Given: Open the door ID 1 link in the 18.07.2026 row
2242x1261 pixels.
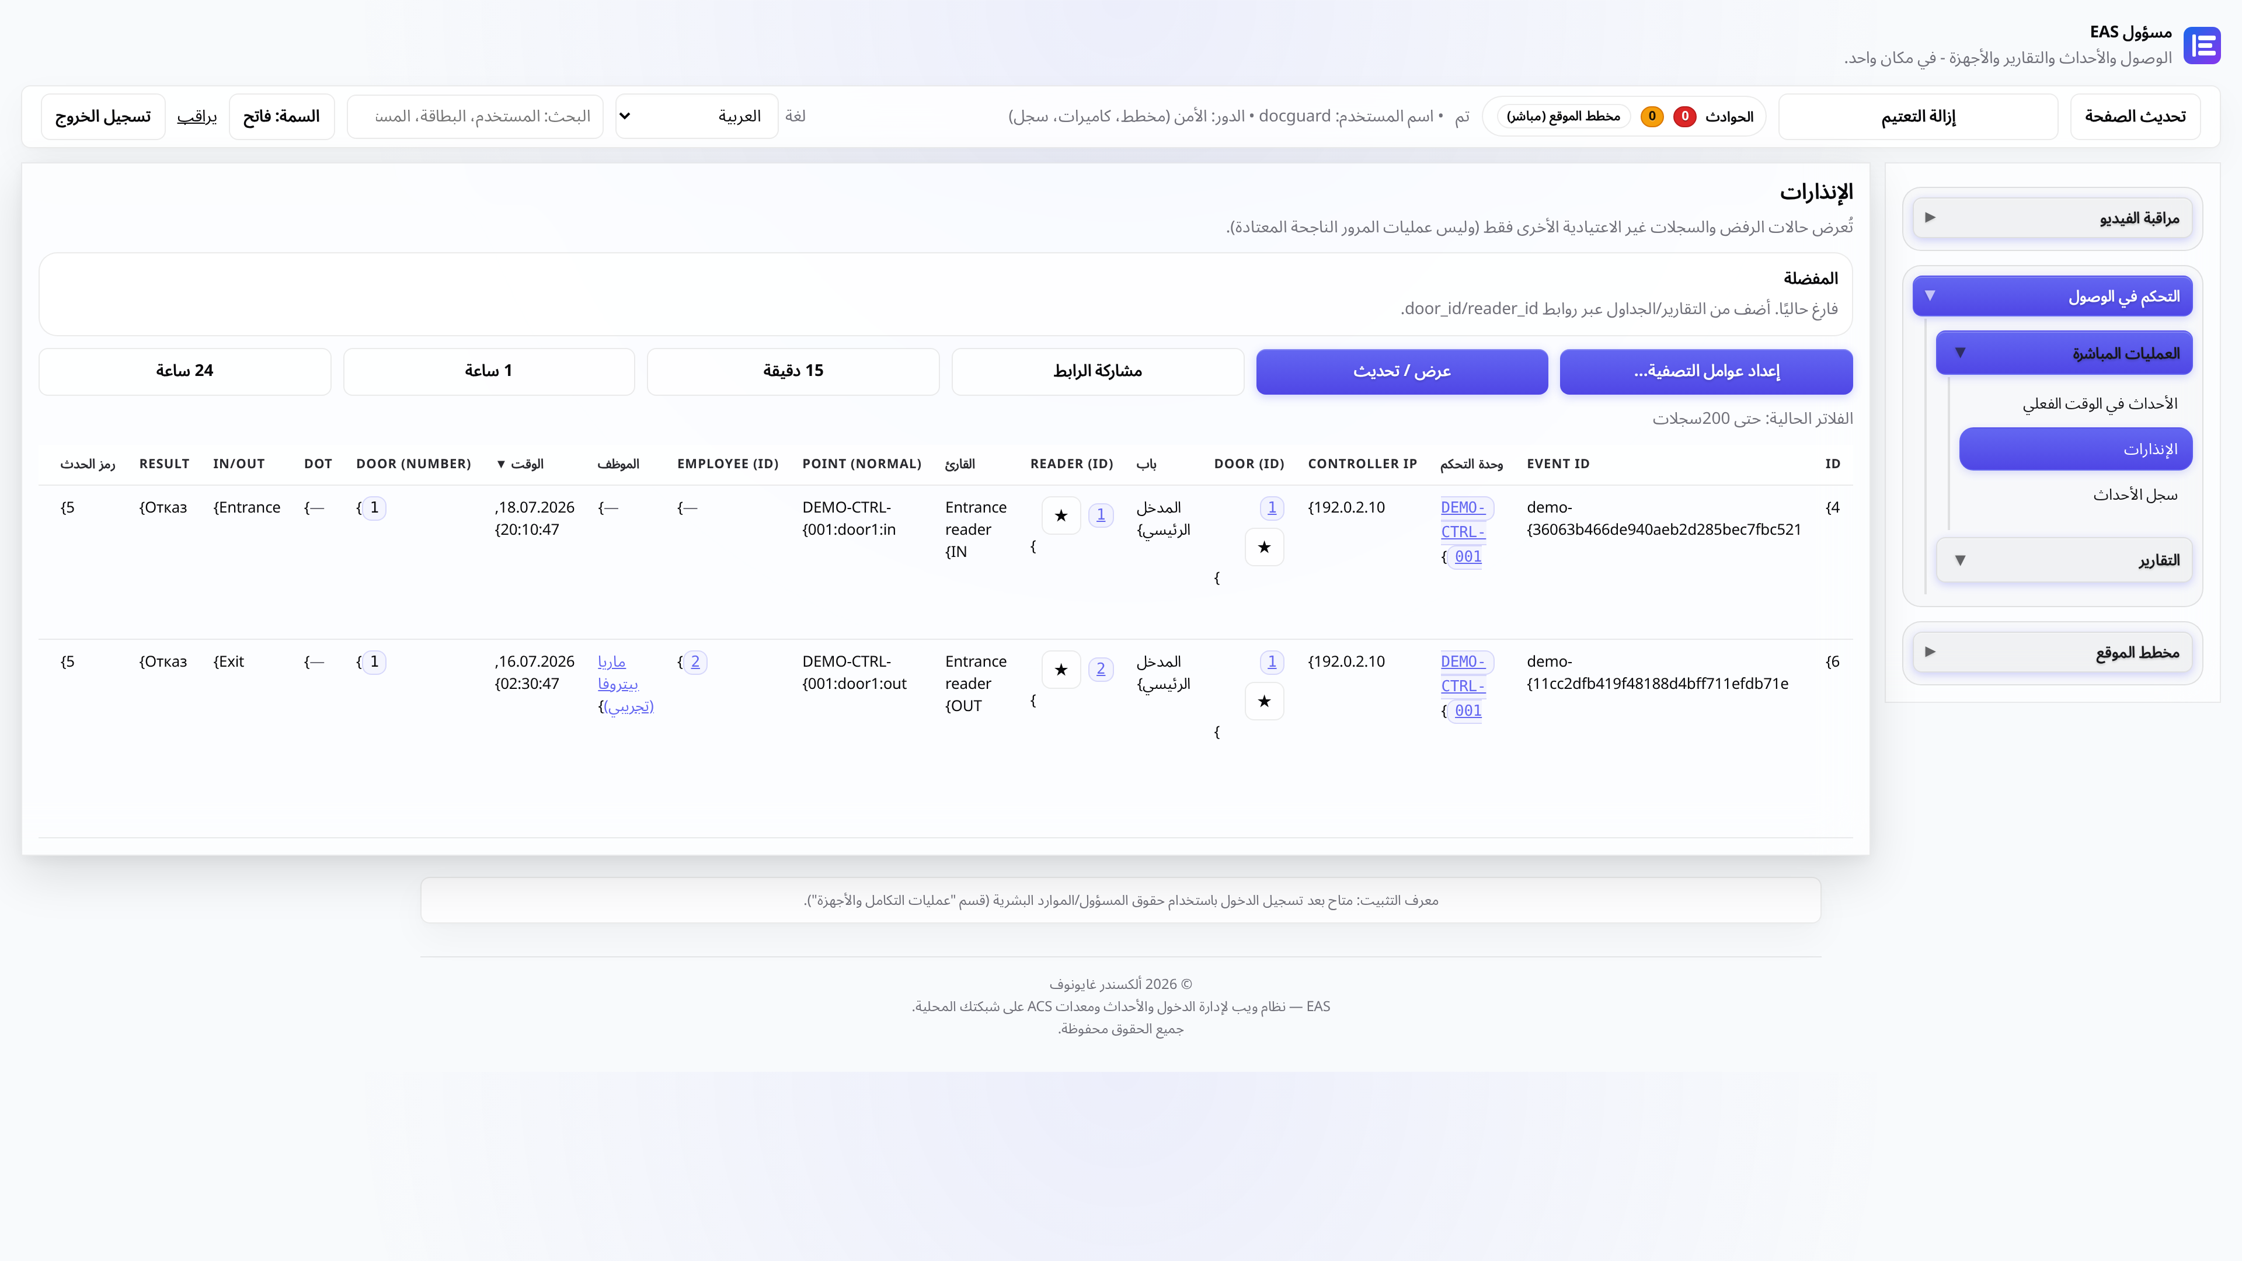Looking at the screenshot, I should tap(1272, 507).
